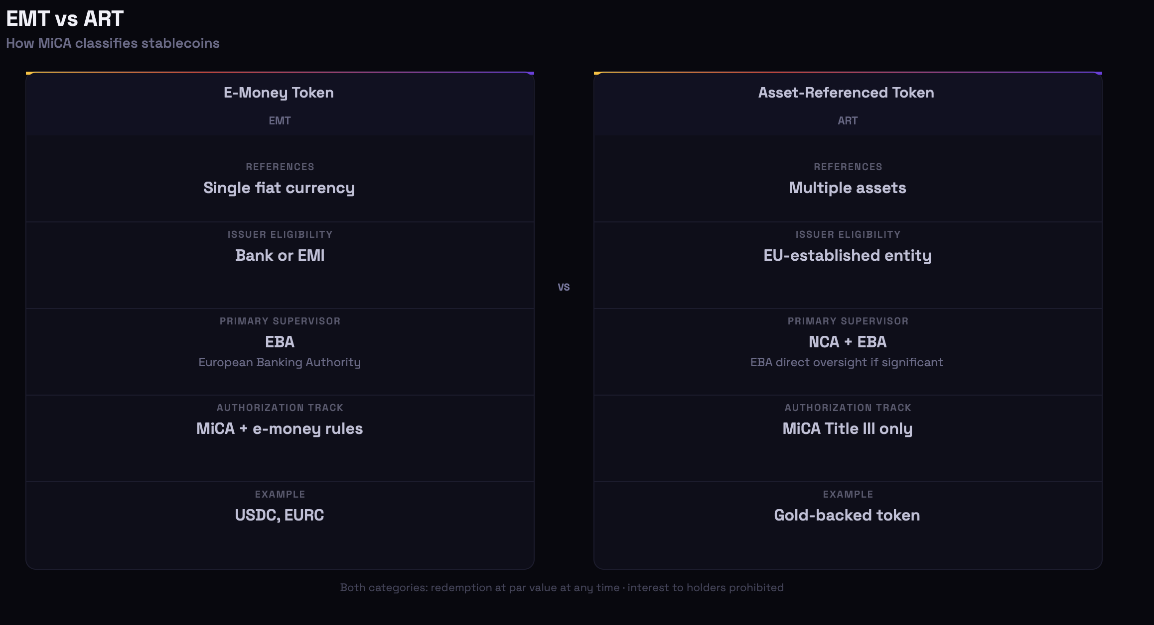The image size is (1154, 625).
Task: Click the EMT vs ART title
Action: pos(65,19)
